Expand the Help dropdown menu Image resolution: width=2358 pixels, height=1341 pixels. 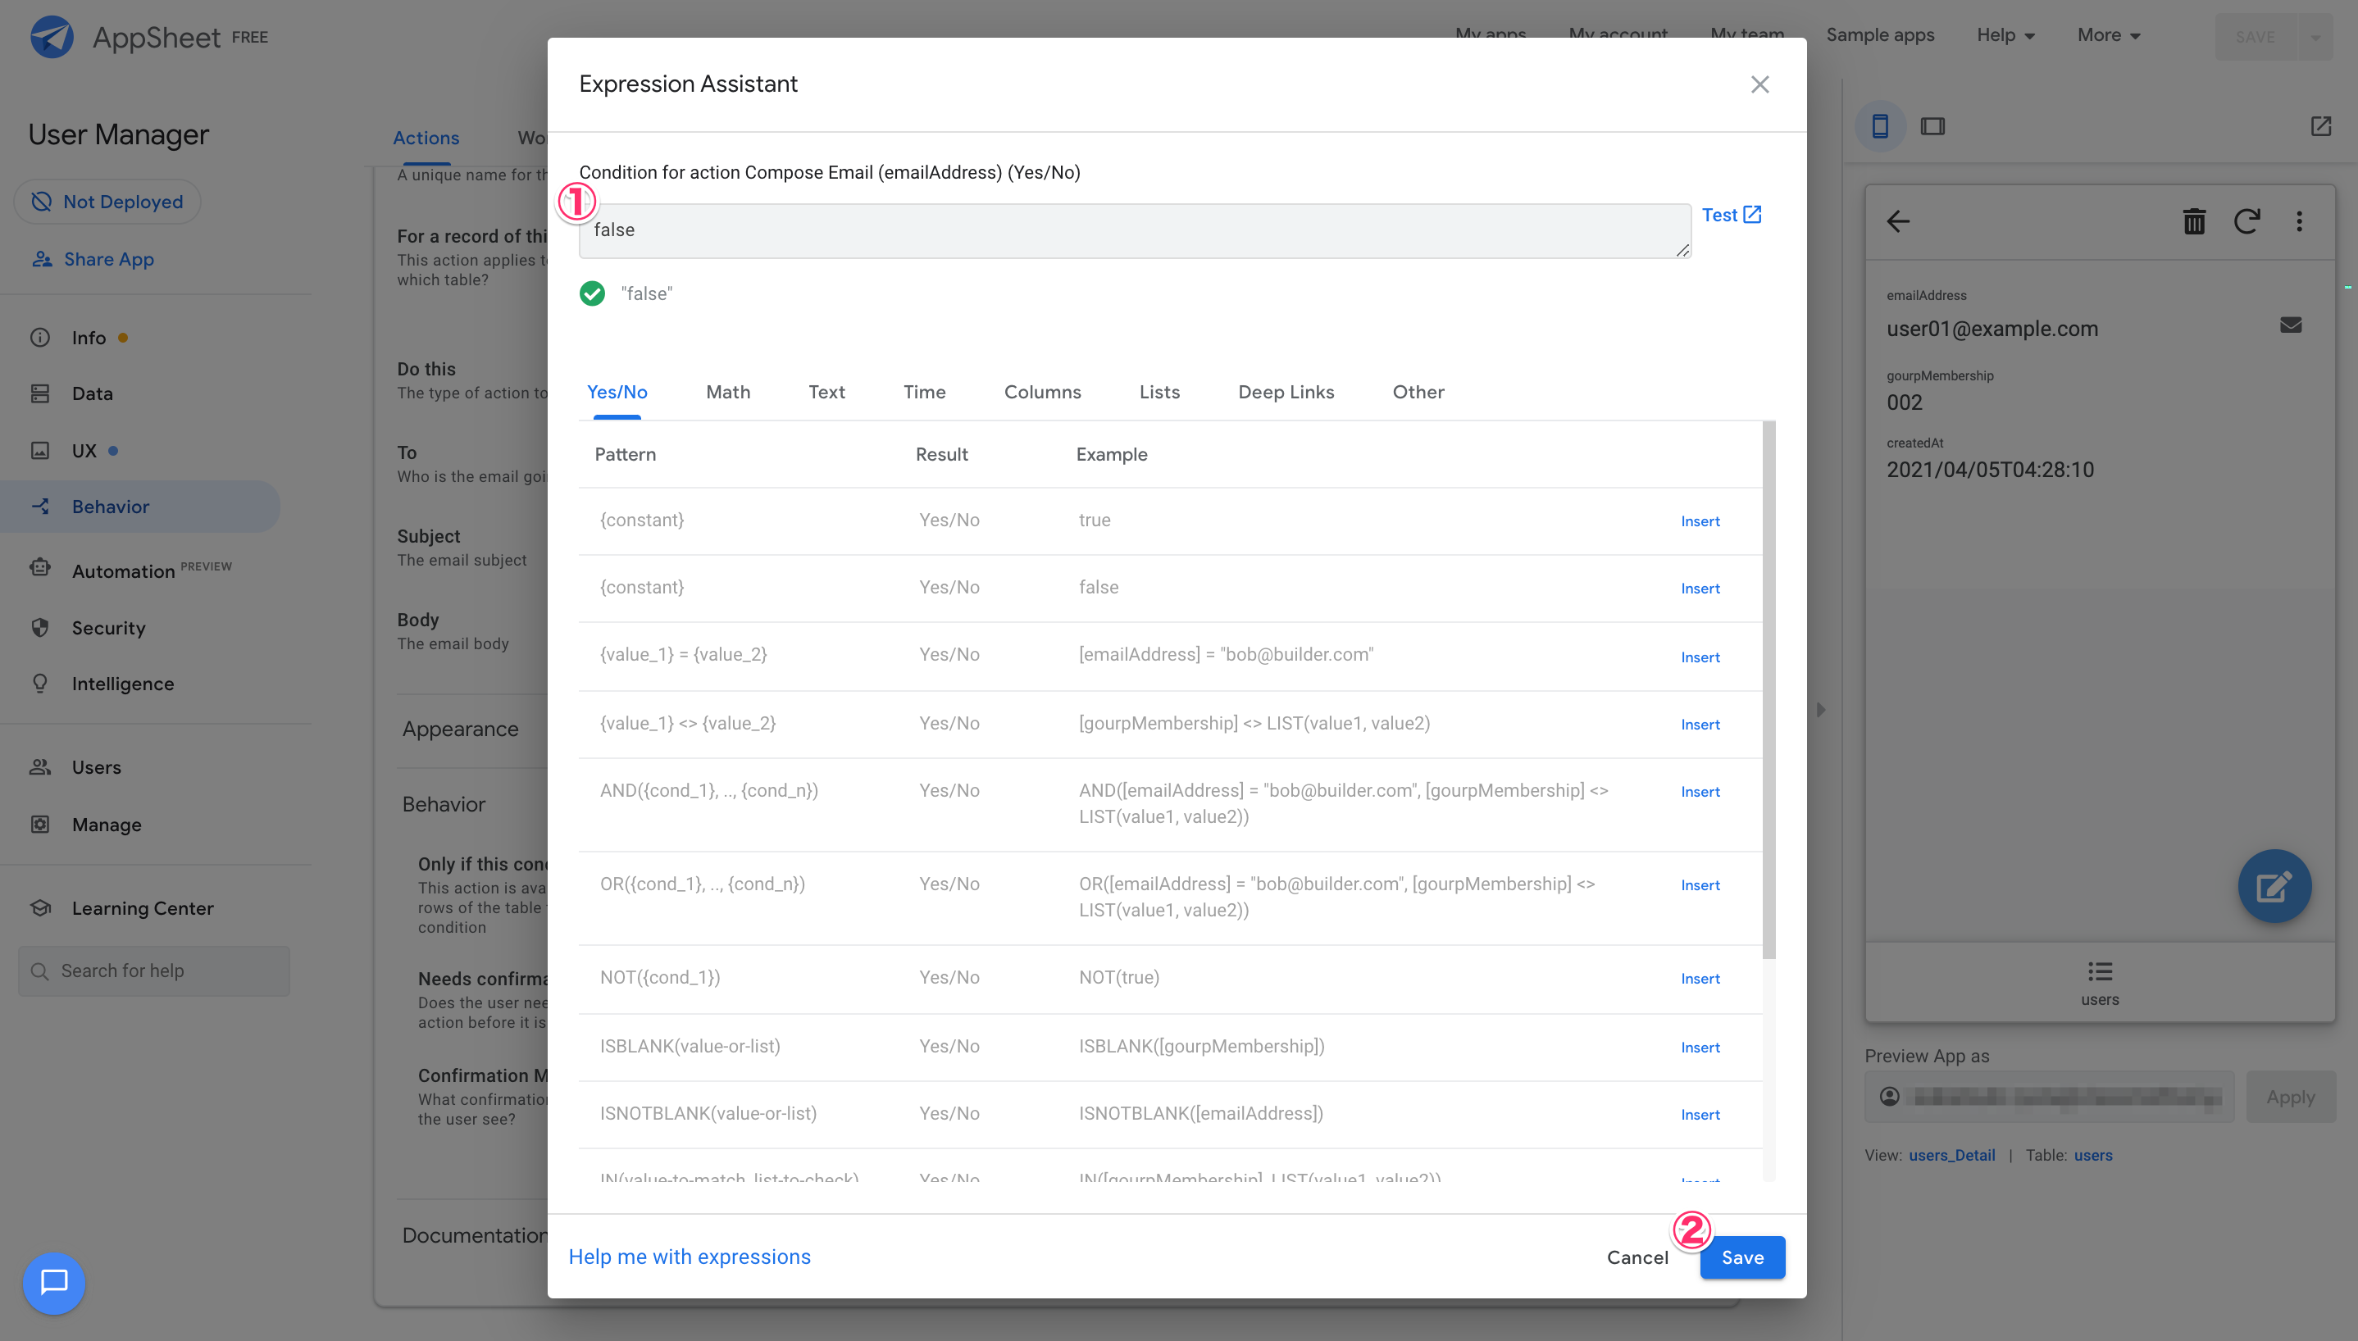point(2005,35)
